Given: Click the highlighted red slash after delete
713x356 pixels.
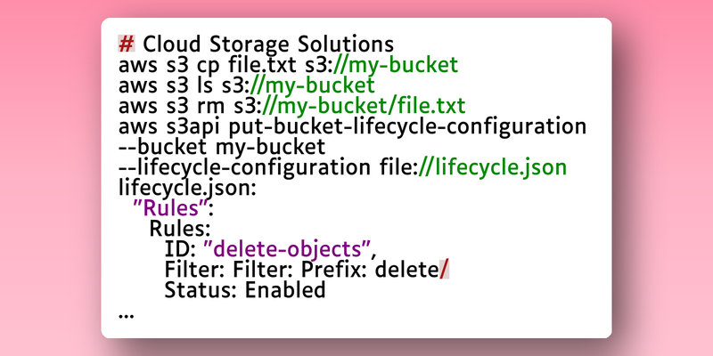Looking at the screenshot, I should click(x=445, y=271).
